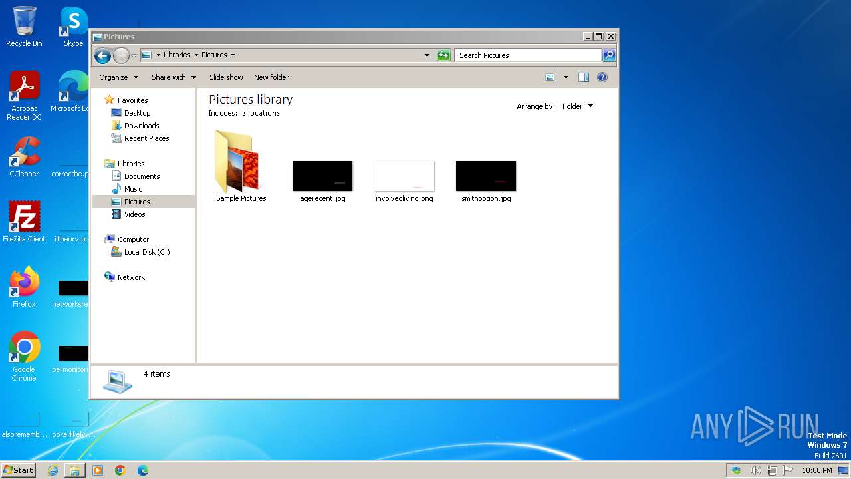Click the 10:00 PM taskbar clock
The image size is (851, 479).
pos(816,470)
